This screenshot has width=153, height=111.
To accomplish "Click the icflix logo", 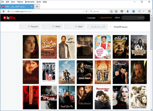I will 9,18.
